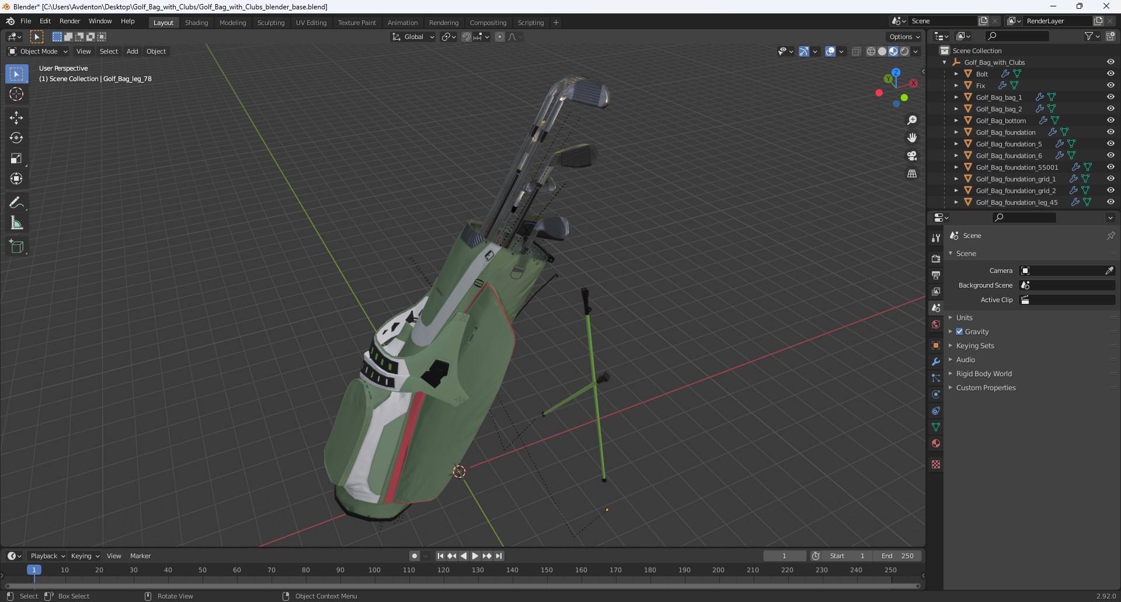
Task: Open the Object Mode dropdown
Action: click(x=38, y=51)
